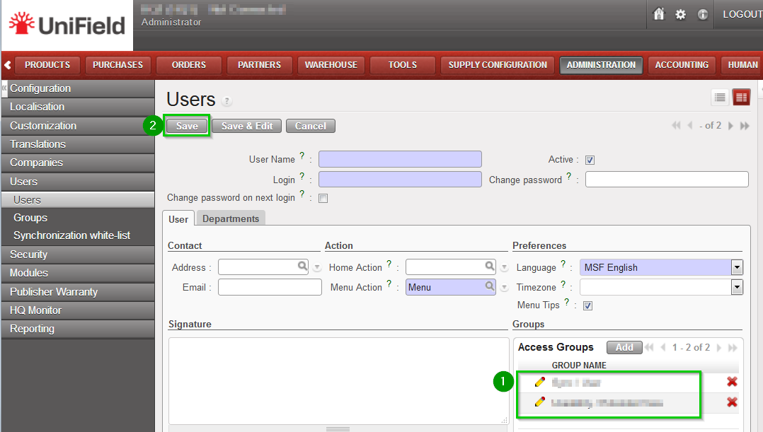763x432 pixels.
Task: Add a new access group
Action: click(x=624, y=347)
